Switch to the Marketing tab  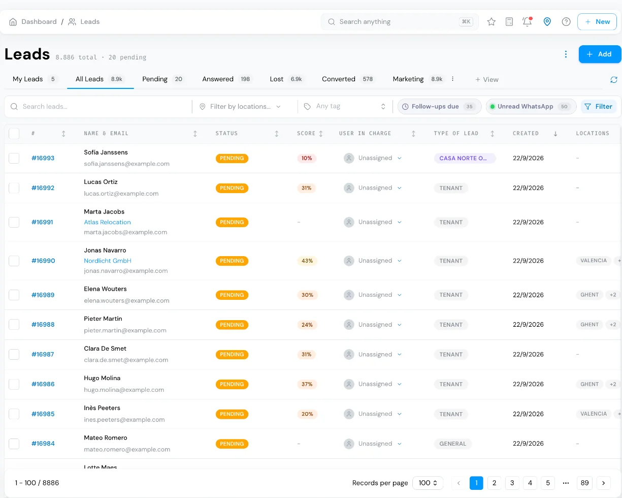(418, 79)
